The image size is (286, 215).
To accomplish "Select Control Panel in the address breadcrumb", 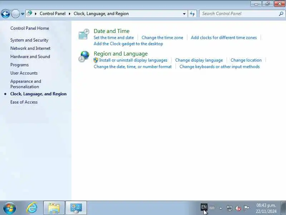I will 53,14.
